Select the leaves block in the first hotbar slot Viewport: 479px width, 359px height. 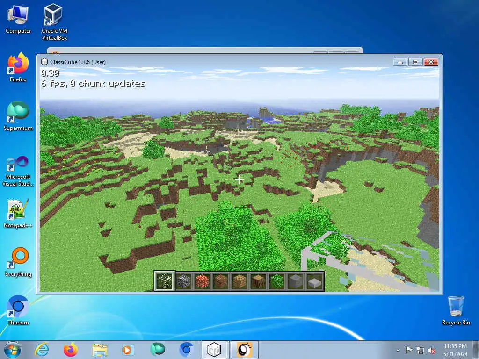tap(164, 281)
